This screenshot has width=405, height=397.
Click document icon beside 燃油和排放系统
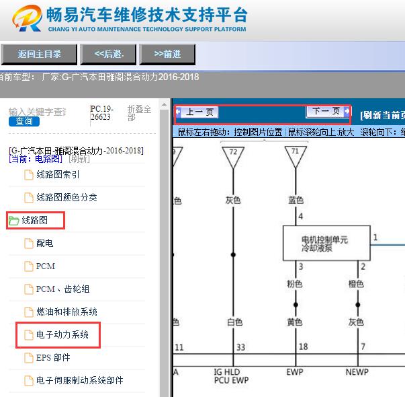(x=29, y=312)
